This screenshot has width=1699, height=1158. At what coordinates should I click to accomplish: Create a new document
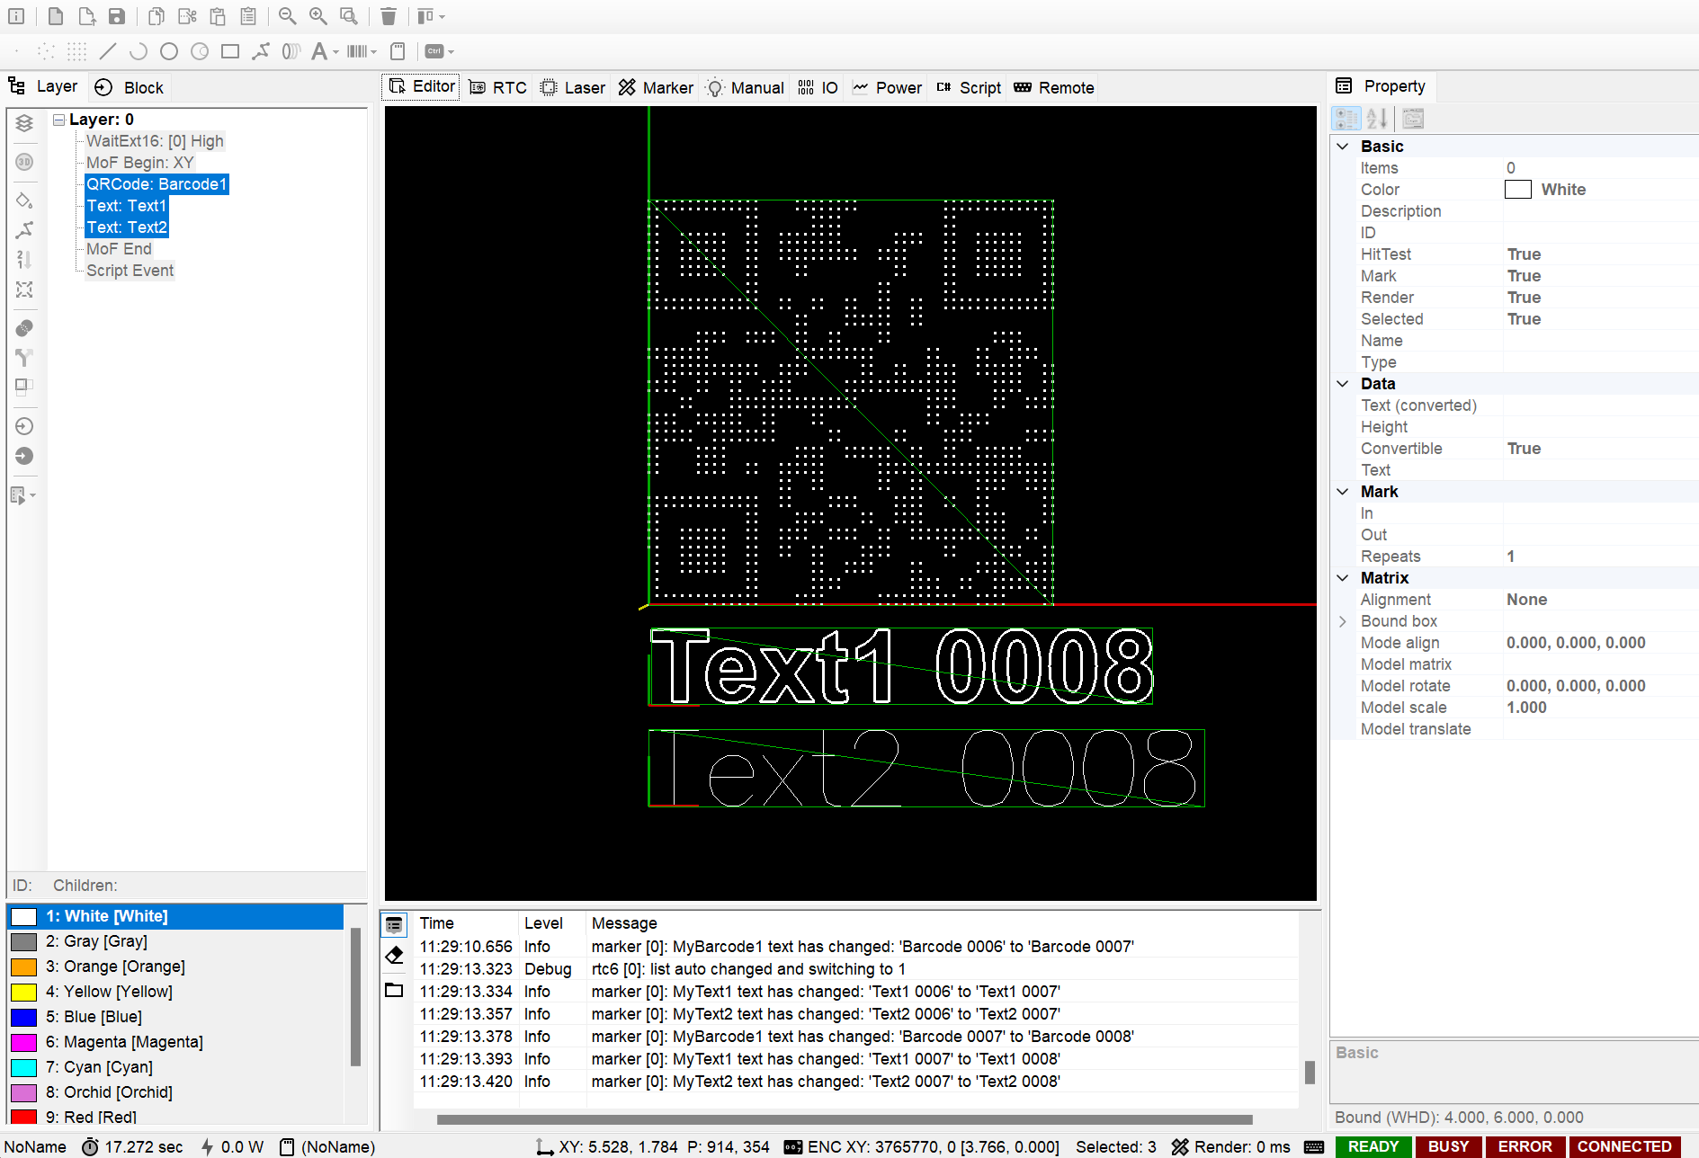coord(56,16)
